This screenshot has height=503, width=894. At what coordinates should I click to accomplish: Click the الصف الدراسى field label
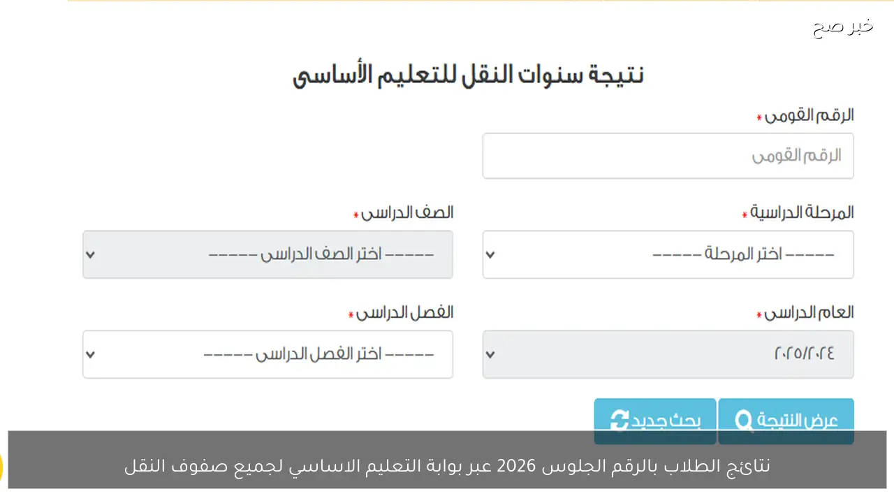[x=406, y=212]
